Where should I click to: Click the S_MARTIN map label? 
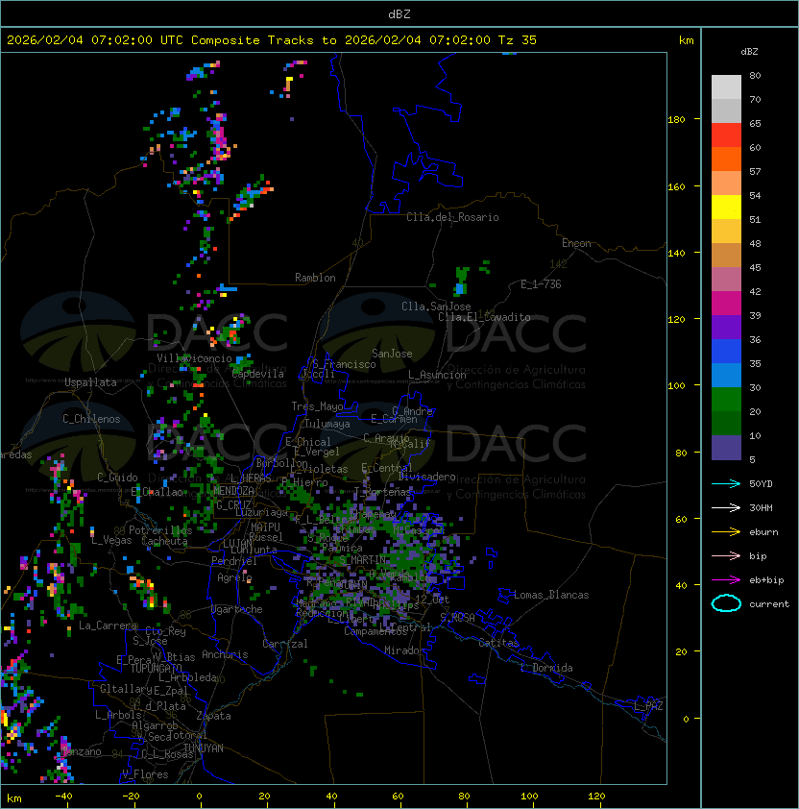(x=363, y=559)
